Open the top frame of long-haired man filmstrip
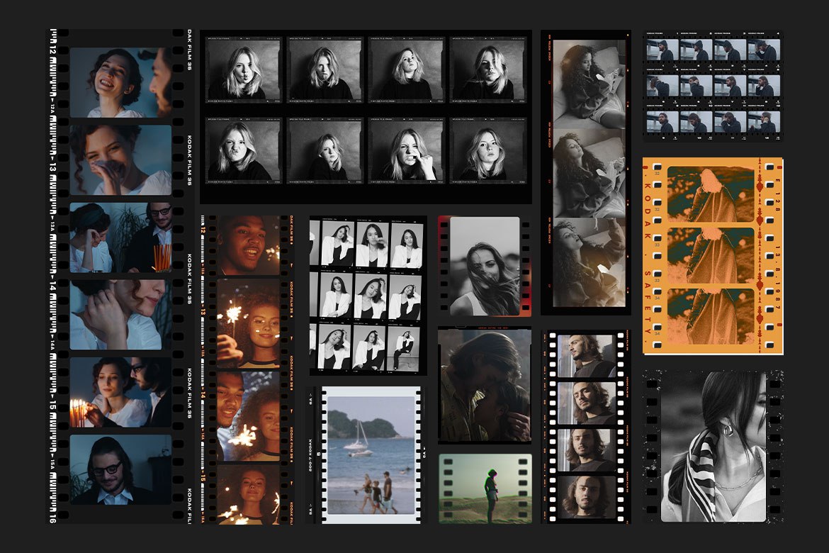Image resolution: width=829 pixels, height=553 pixels. 586,356
